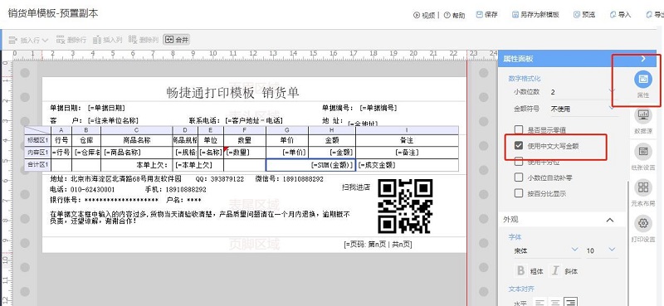
Task: Select right horizontal text alignment
Action: point(571,303)
